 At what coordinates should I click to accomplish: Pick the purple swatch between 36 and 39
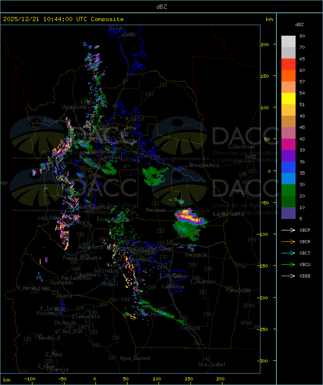(x=288, y=155)
